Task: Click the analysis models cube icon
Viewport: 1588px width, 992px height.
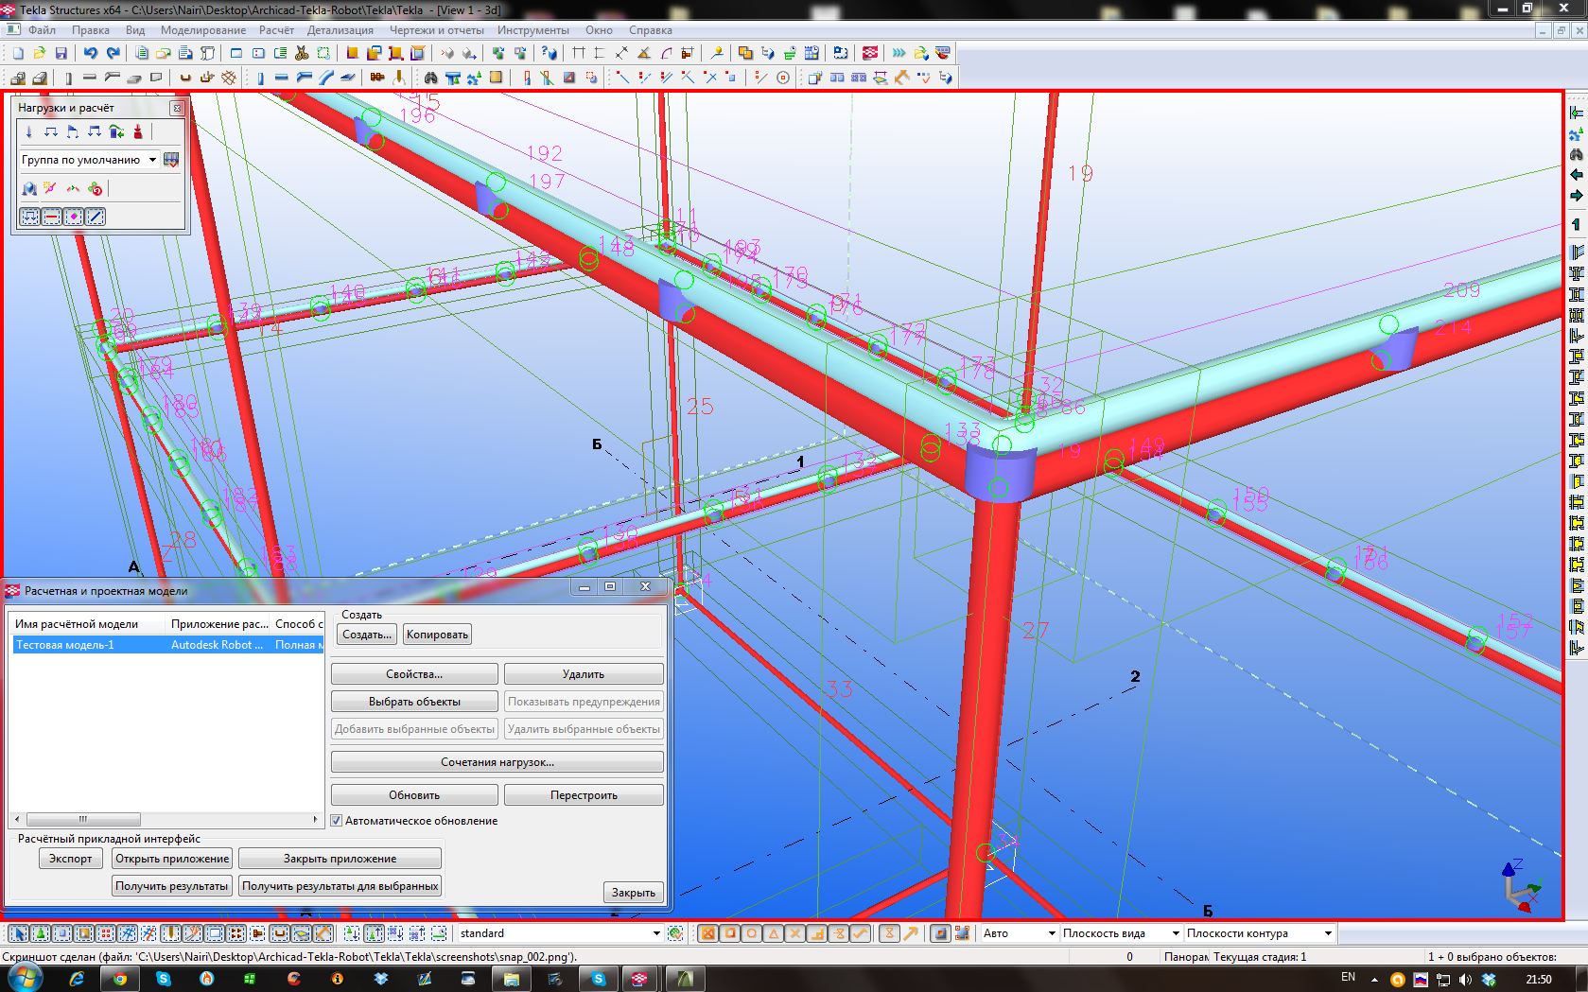Action: coord(29,189)
